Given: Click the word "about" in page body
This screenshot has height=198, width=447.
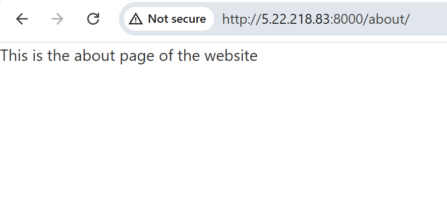Looking at the screenshot, I should pos(95,55).
